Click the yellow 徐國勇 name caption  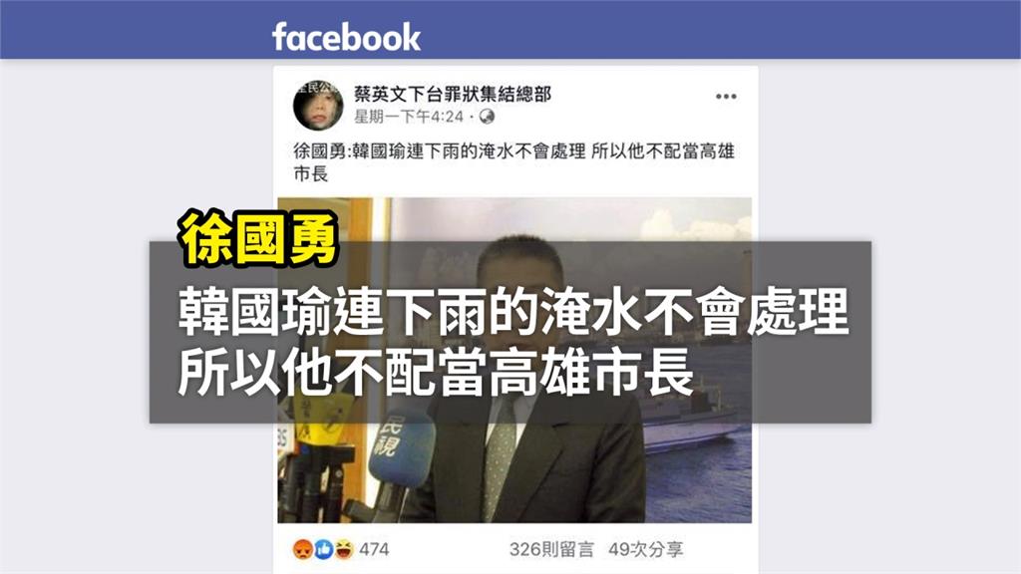pyautogui.click(x=258, y=239)
